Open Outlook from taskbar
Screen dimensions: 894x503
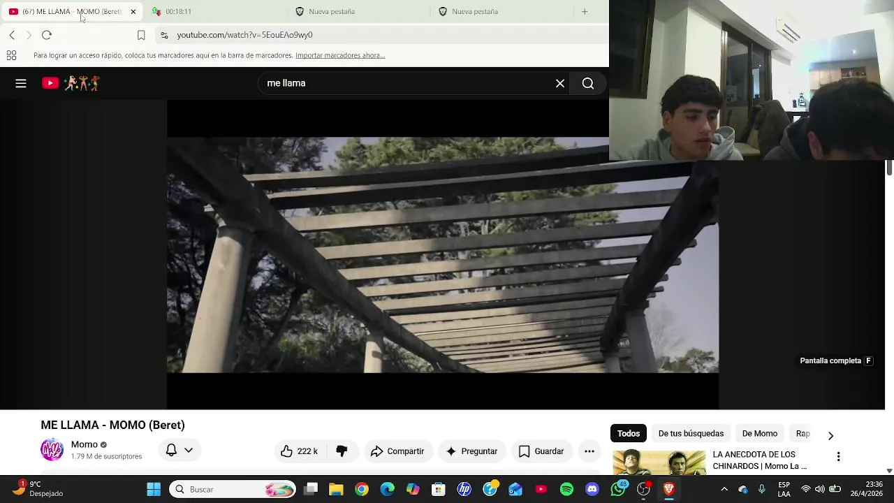tap(515, 490)
